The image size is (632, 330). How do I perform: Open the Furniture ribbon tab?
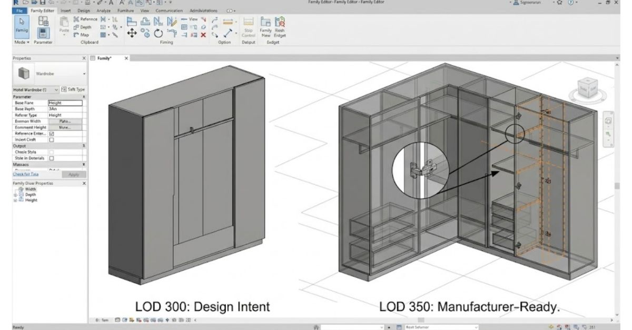[x=126, y=11]
